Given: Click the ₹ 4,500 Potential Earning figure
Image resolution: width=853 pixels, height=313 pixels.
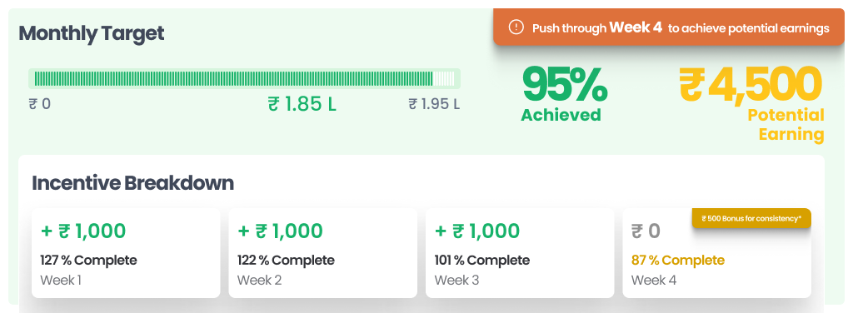Looking at the screenshot, I should (x=751, y=103).
